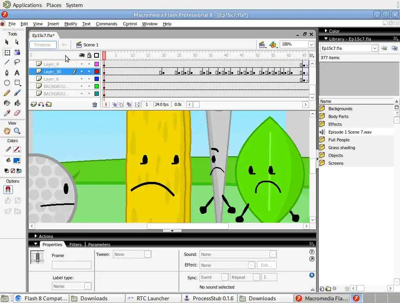Select the Gradient Transform tool

17,53
